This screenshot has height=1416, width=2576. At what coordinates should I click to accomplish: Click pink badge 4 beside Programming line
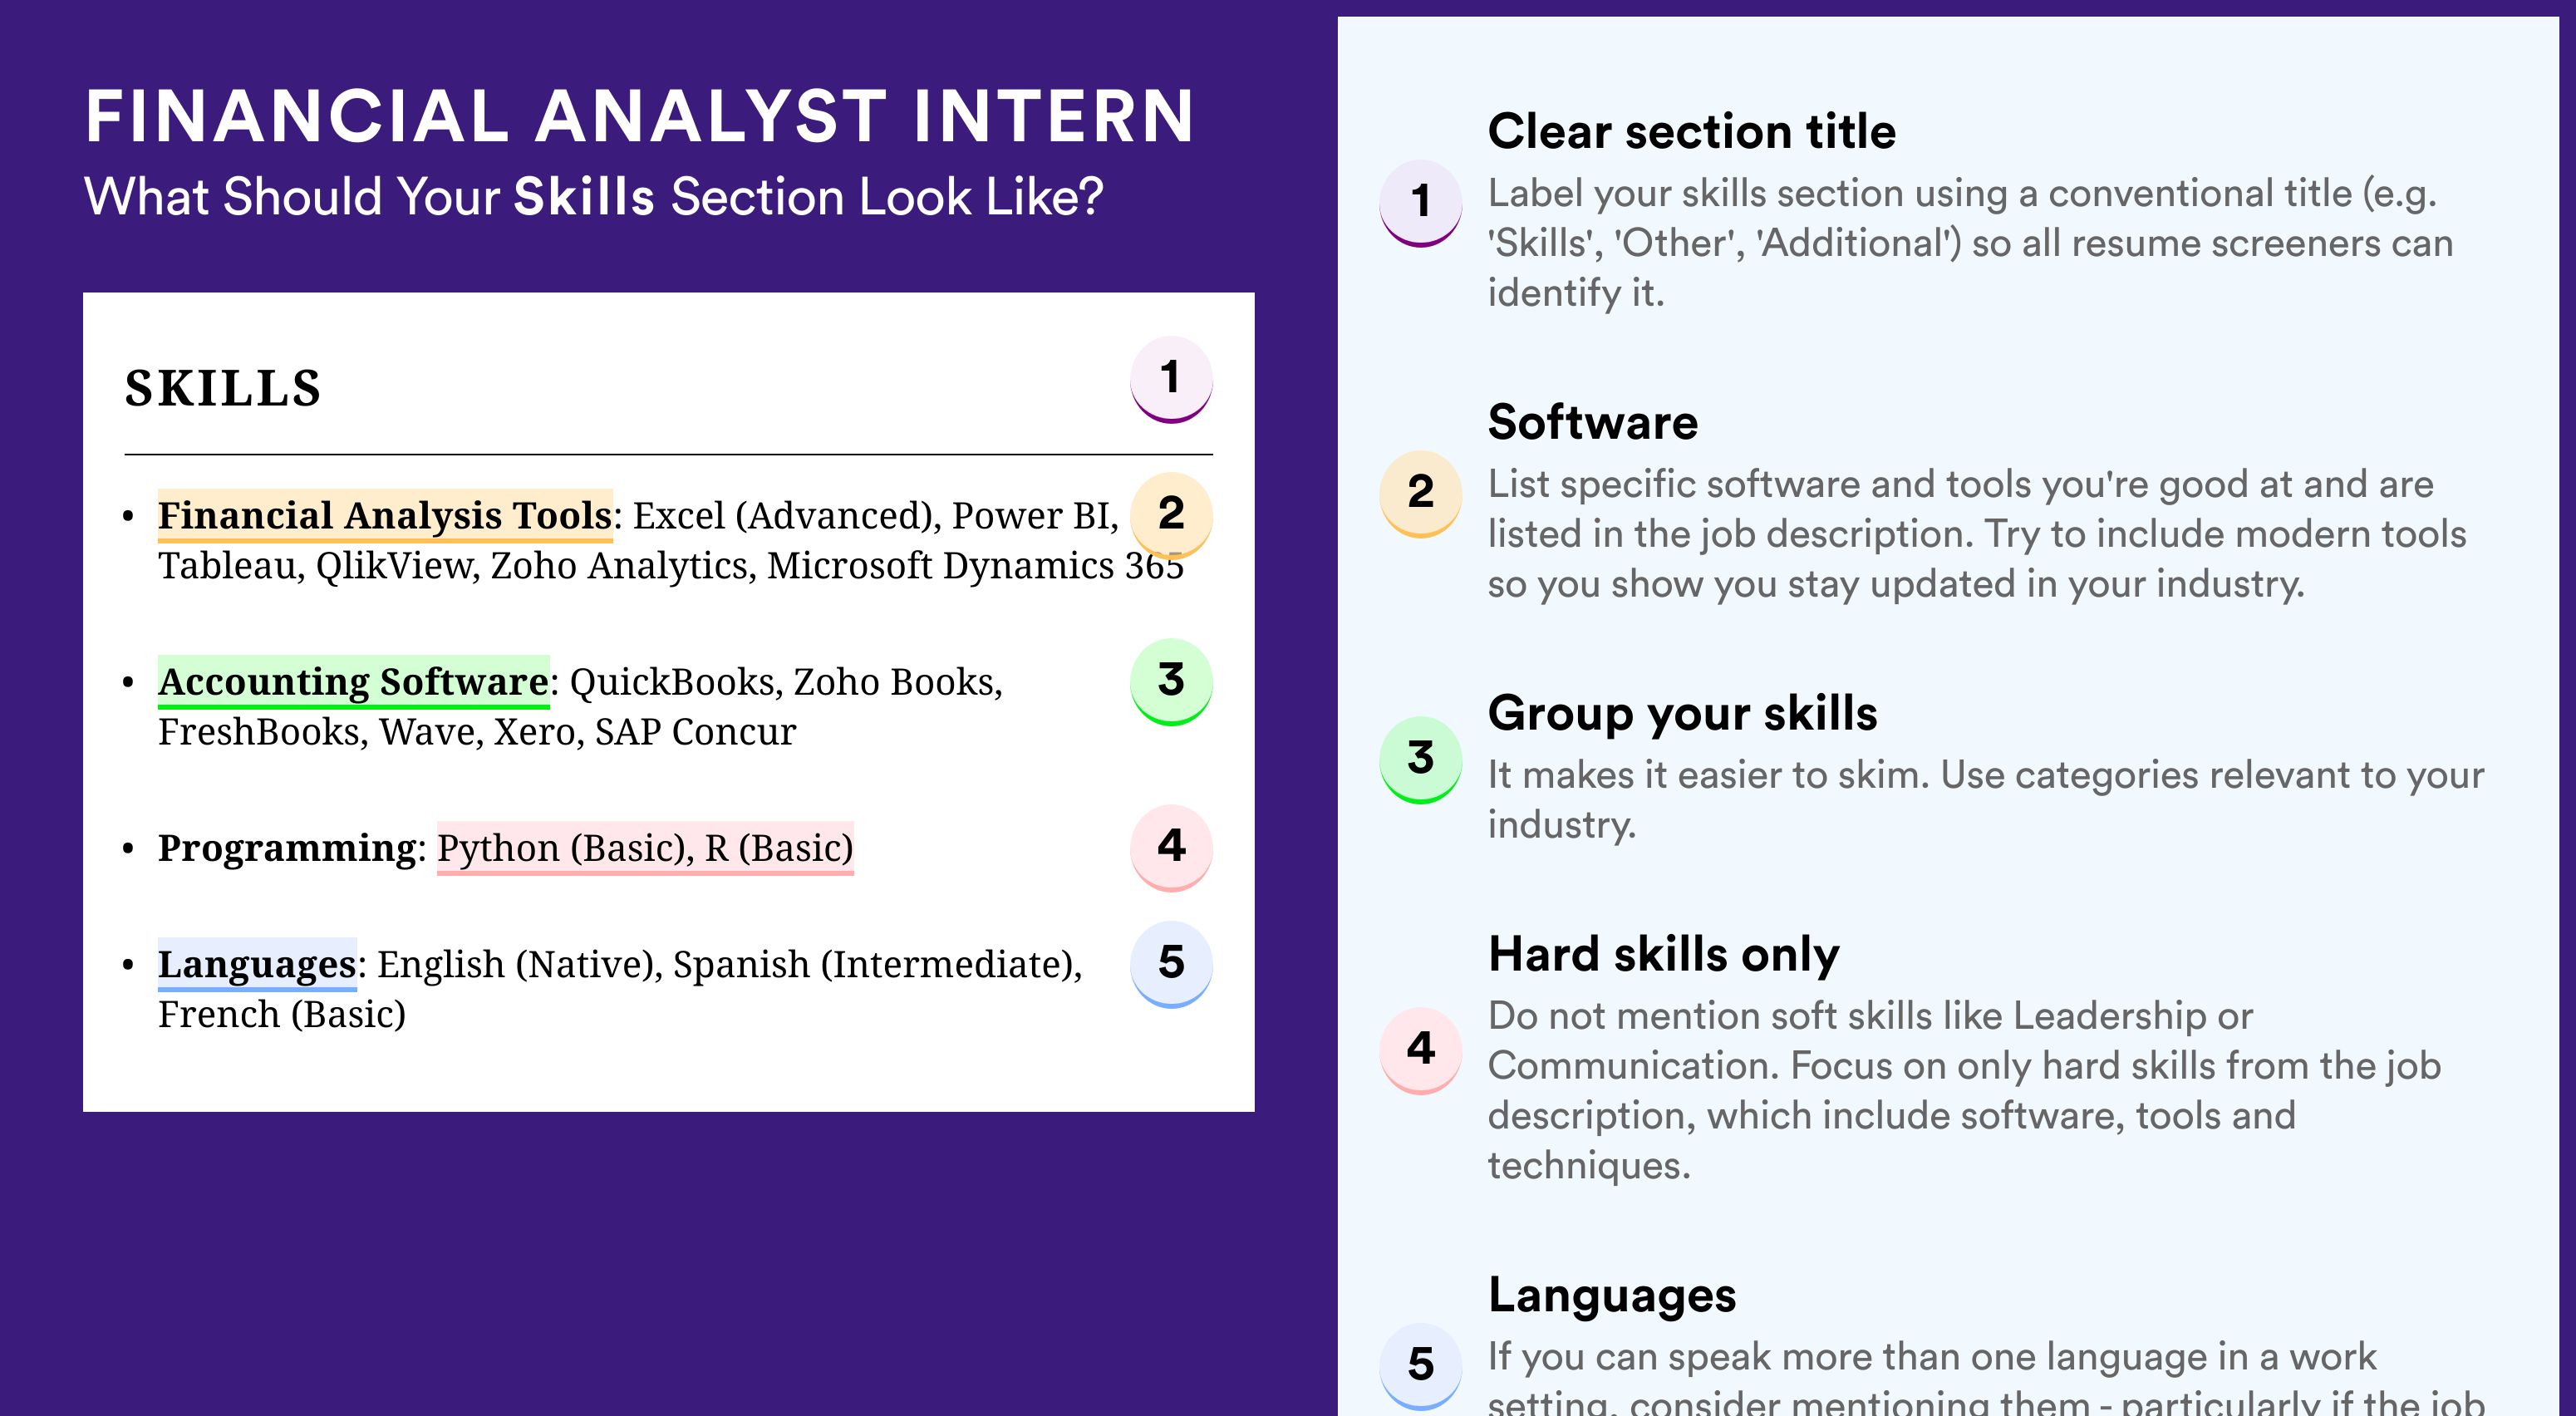(1171, 847)
